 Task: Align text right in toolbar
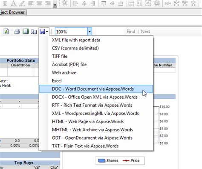point(48,3)
